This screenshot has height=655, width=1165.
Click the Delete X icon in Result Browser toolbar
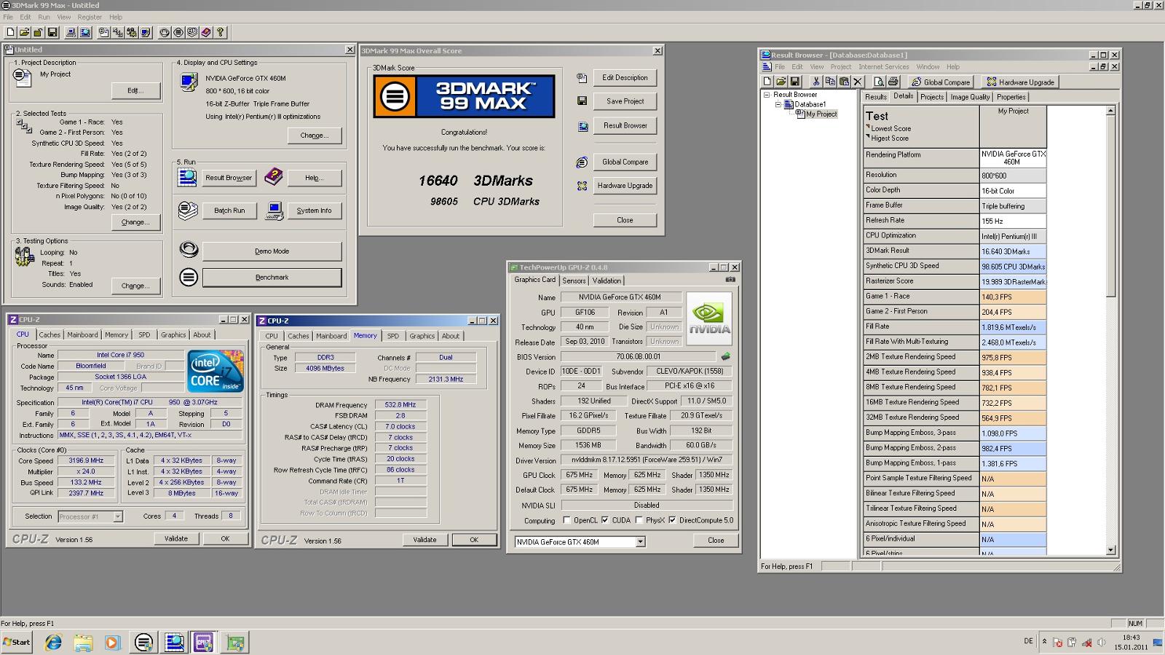(x=858, y=82)
